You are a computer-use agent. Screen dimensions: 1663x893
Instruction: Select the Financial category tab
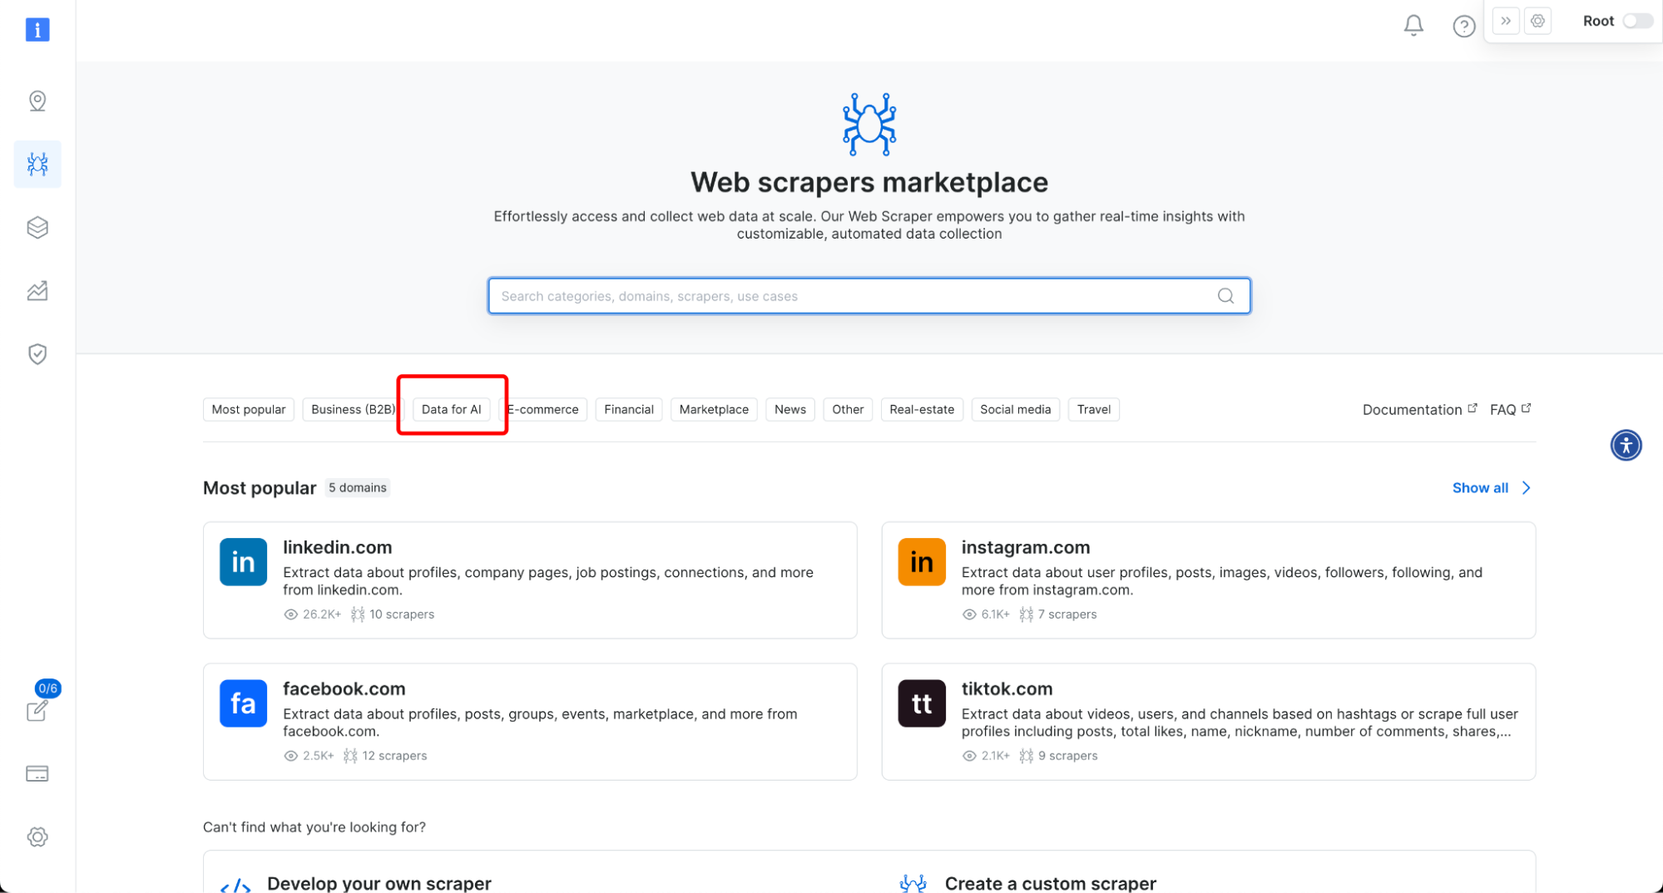point(629,409)
